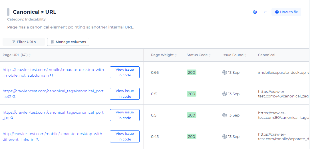Open the separate_desktop_with_different_links_in URL link
The width and height of the screenshot is (310, 149).
coord(53,136)
